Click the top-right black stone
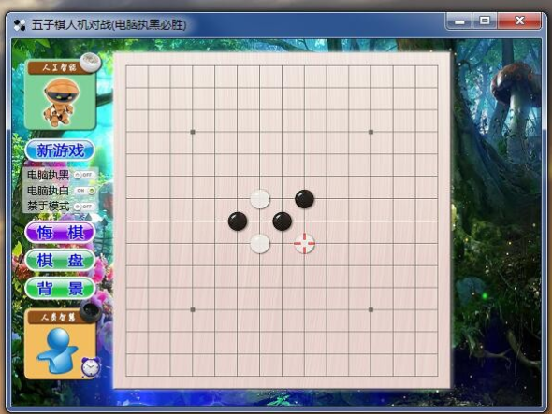 coord(304,199)
